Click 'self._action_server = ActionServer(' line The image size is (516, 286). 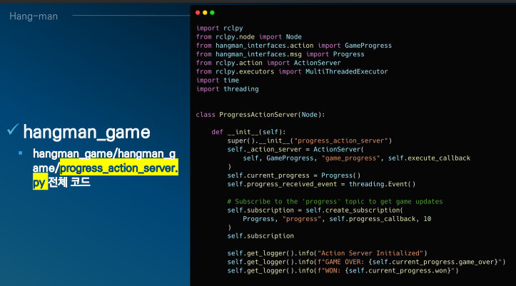[x=295, y=150]
